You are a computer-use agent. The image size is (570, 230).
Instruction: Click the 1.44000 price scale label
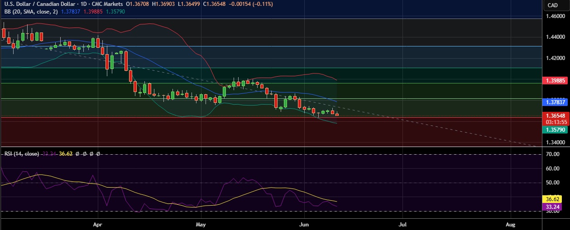(x=555, y=37)
